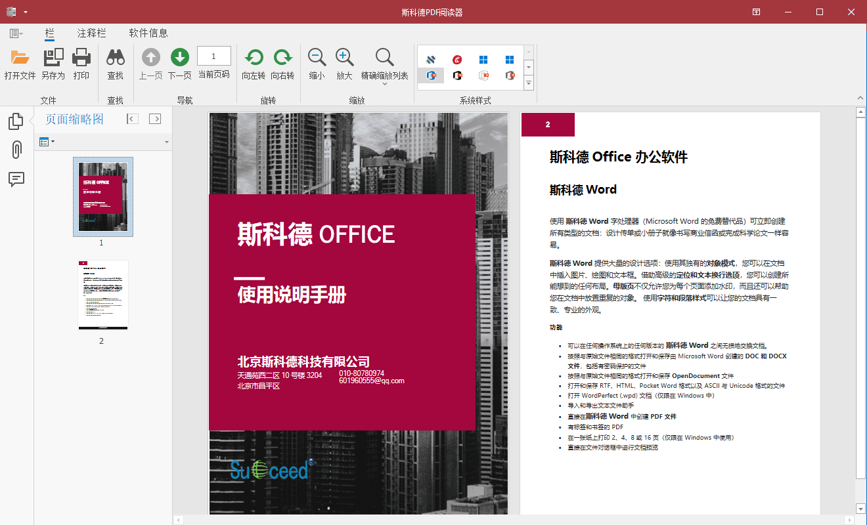The height and width of the screenshot is (525, 867).
Task: Open 查找 binoculars search tool
Action: 116,64
